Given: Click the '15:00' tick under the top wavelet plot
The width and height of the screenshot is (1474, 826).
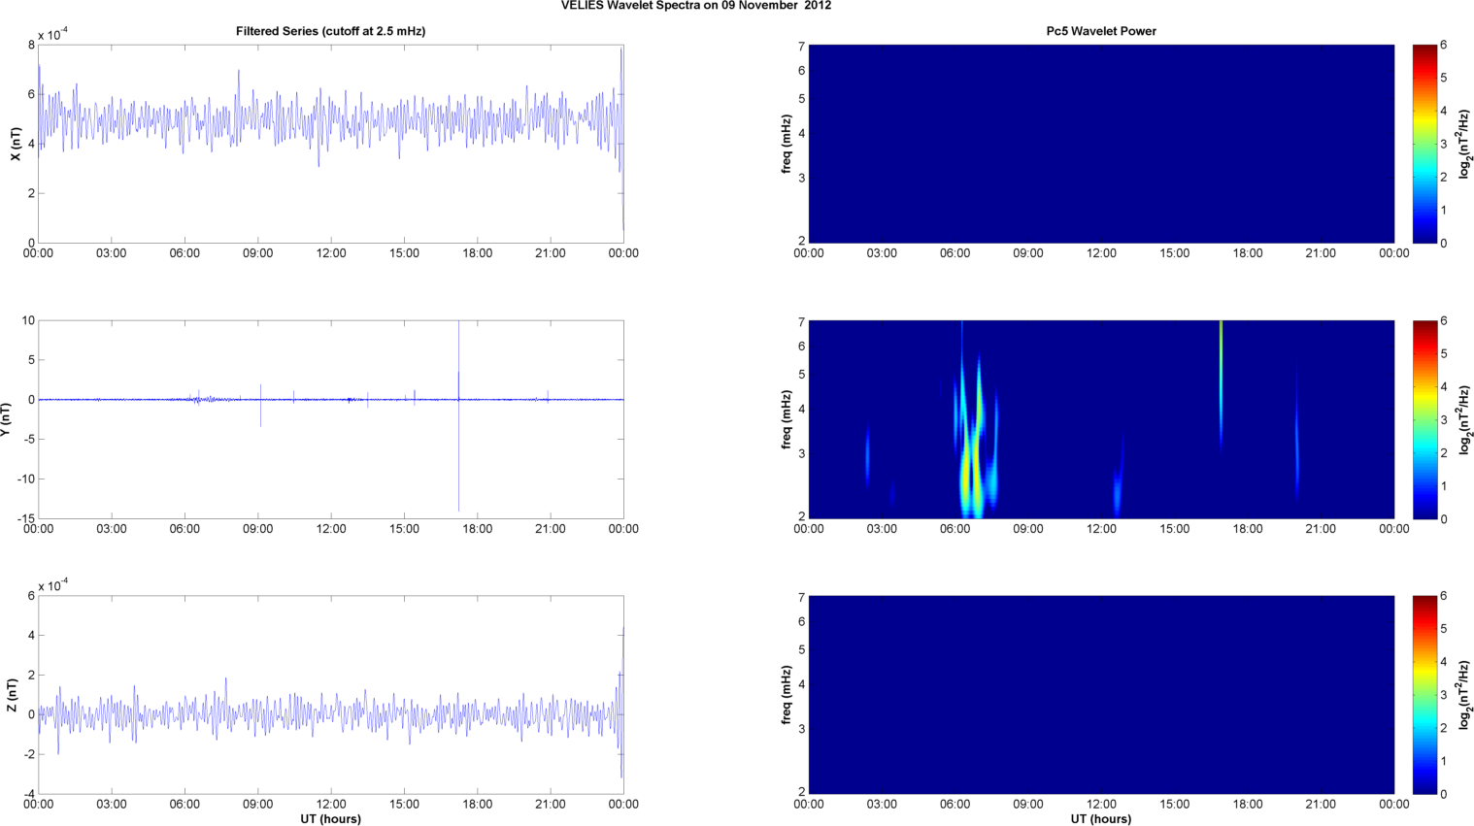Looking at the screenshot, I should (1174, 253).
